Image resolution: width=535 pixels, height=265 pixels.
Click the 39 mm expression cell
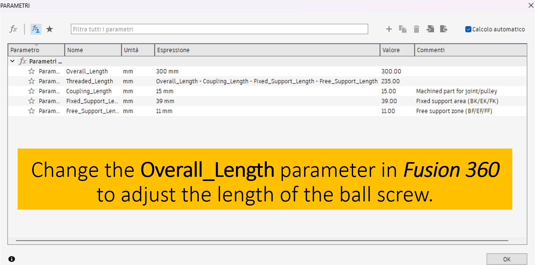[x=165, y=101]
